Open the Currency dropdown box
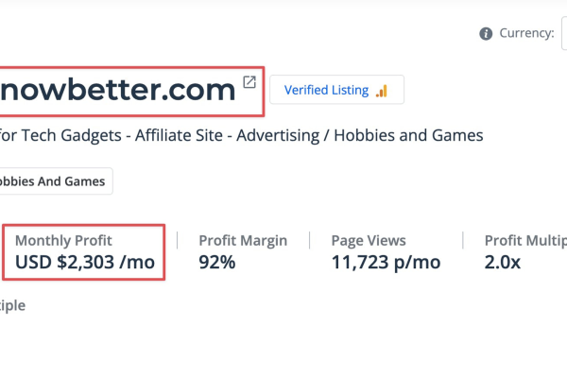Screen dimensions: 567x378 [564, 33]
